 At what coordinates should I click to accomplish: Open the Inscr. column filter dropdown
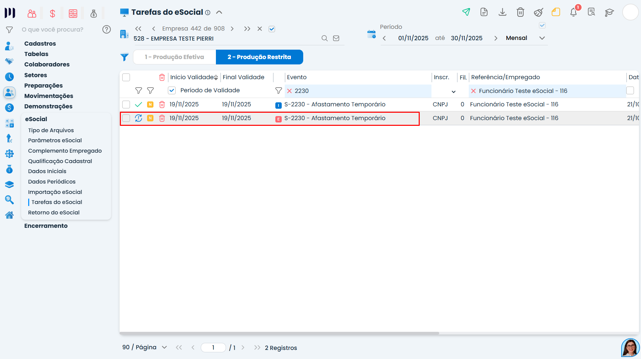tap(453, 91)
